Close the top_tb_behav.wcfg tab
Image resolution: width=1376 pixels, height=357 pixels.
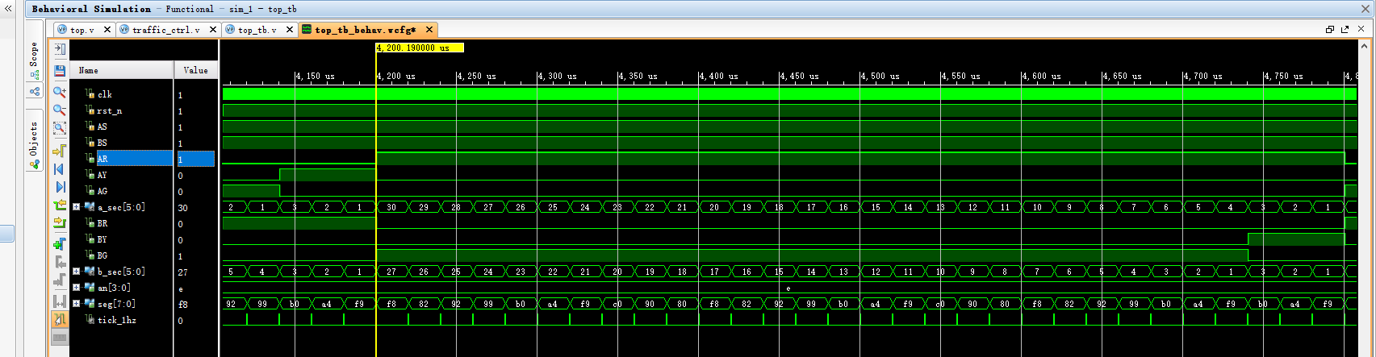[x=429, y=30]
